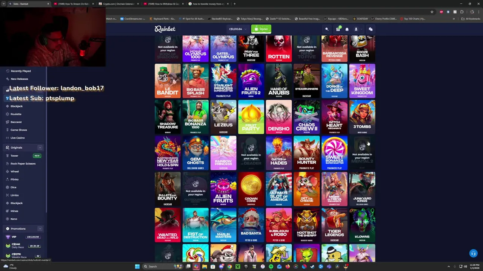Launch Le Bandit slot
The width and height of the screenshot is (483, 271).
[168, 81]
